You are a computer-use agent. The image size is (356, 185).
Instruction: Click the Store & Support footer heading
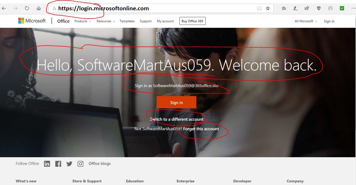87,181
